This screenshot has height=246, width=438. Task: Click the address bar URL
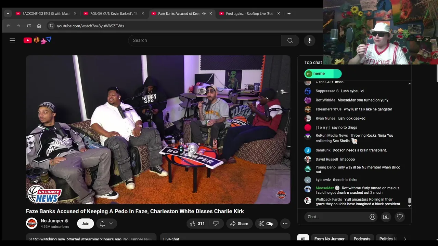90,26
